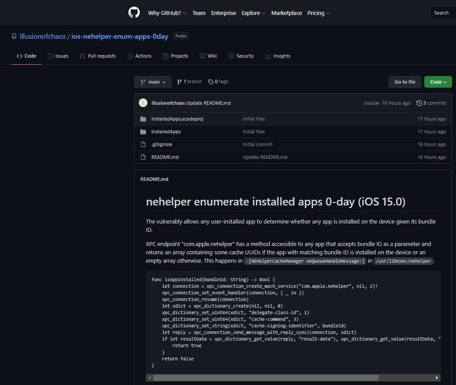The height and width of the screenshot is (385, 456).
Task: Go to the Security tab
Action: 241,56
